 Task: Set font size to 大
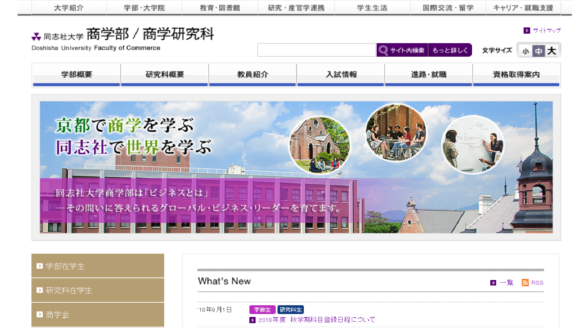click(551, 51)
